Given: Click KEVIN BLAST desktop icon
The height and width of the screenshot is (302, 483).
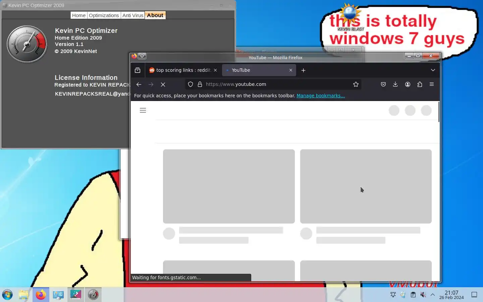Looking at the screenshot, I should coord(351,17).
